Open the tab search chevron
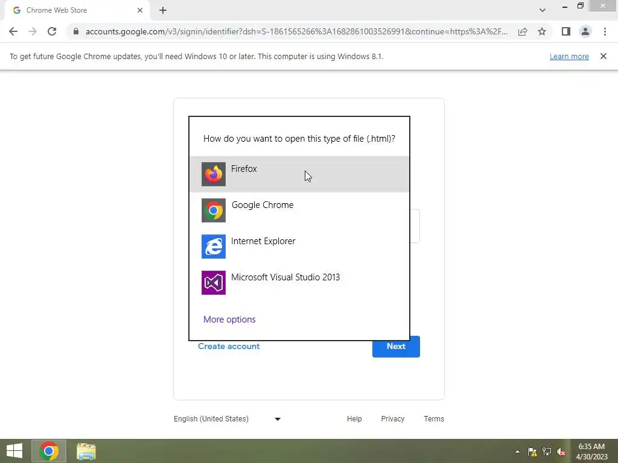This screenshot has width=618, height=463. click(x=543, y=10)
